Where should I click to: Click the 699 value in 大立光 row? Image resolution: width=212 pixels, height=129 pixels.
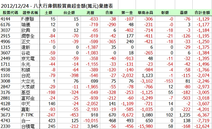click(94, 81)
